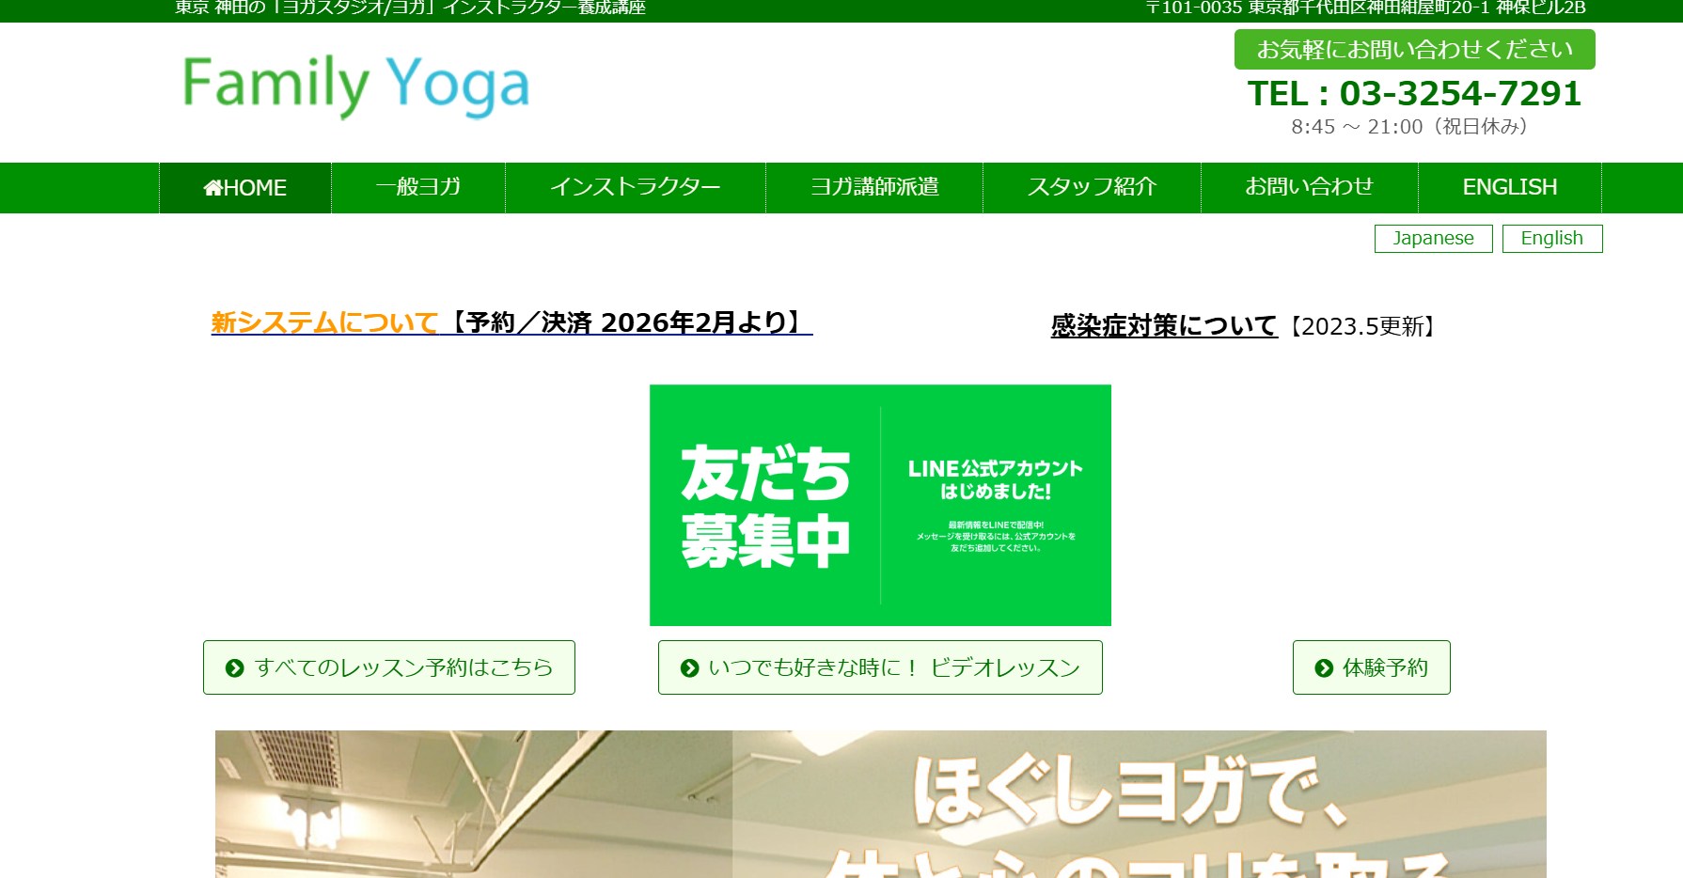Click the TEL 03-3254-7291 phone number
This screenshot has width=1683, height=878.
click(1414, 94)
